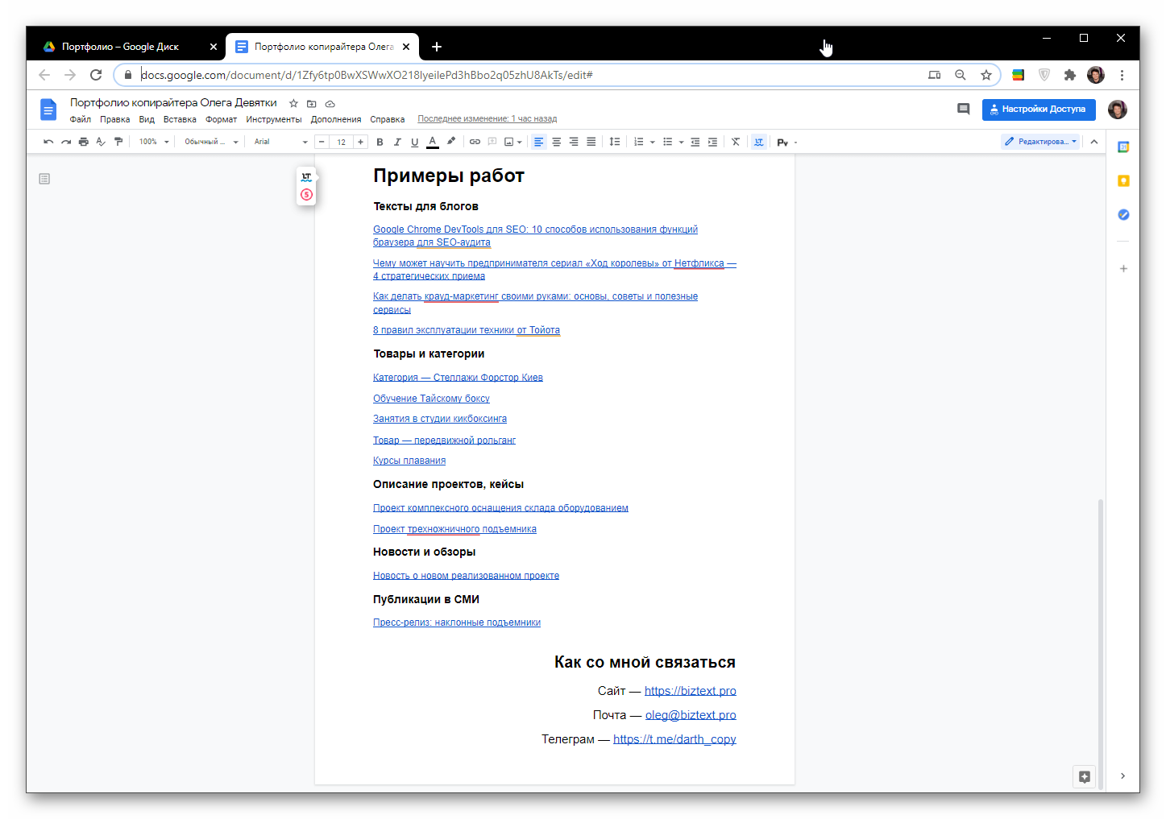Click the Настройки Доступа button
Viewport: 1166px width, 819px height.
point(1038,110)
